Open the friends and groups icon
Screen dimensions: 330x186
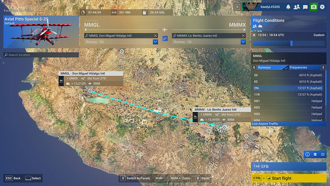297,7
